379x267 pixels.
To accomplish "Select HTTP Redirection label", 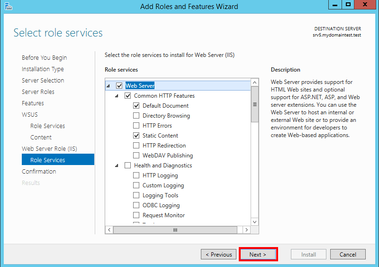I will pyautogui.click(x=164, y=145).
